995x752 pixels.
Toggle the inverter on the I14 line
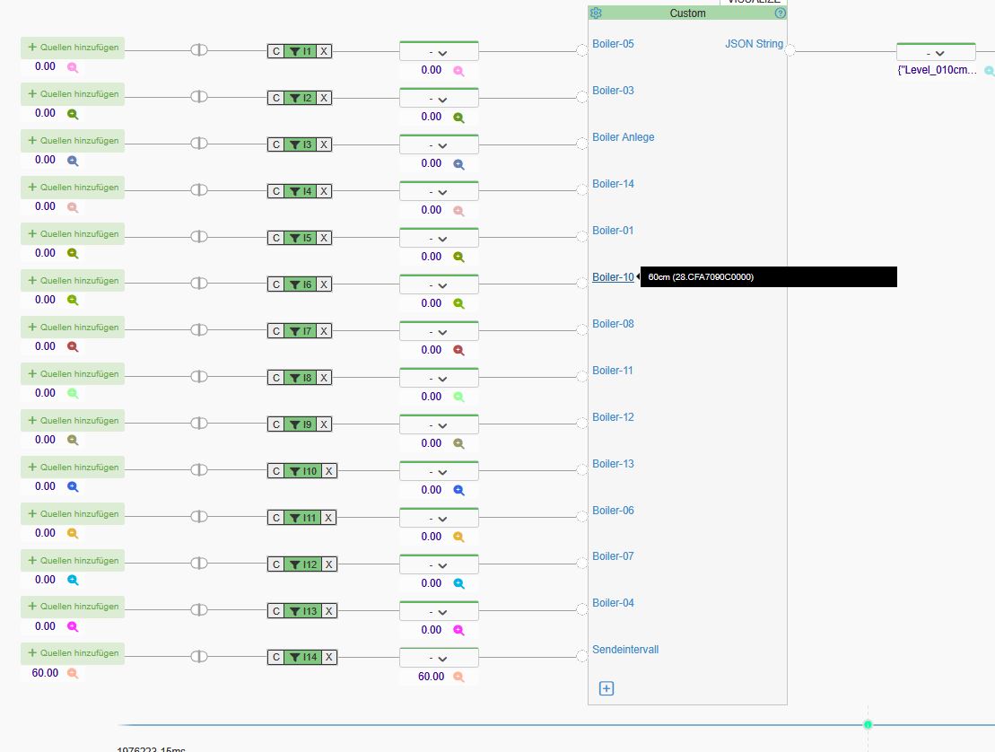click(199, 657)
